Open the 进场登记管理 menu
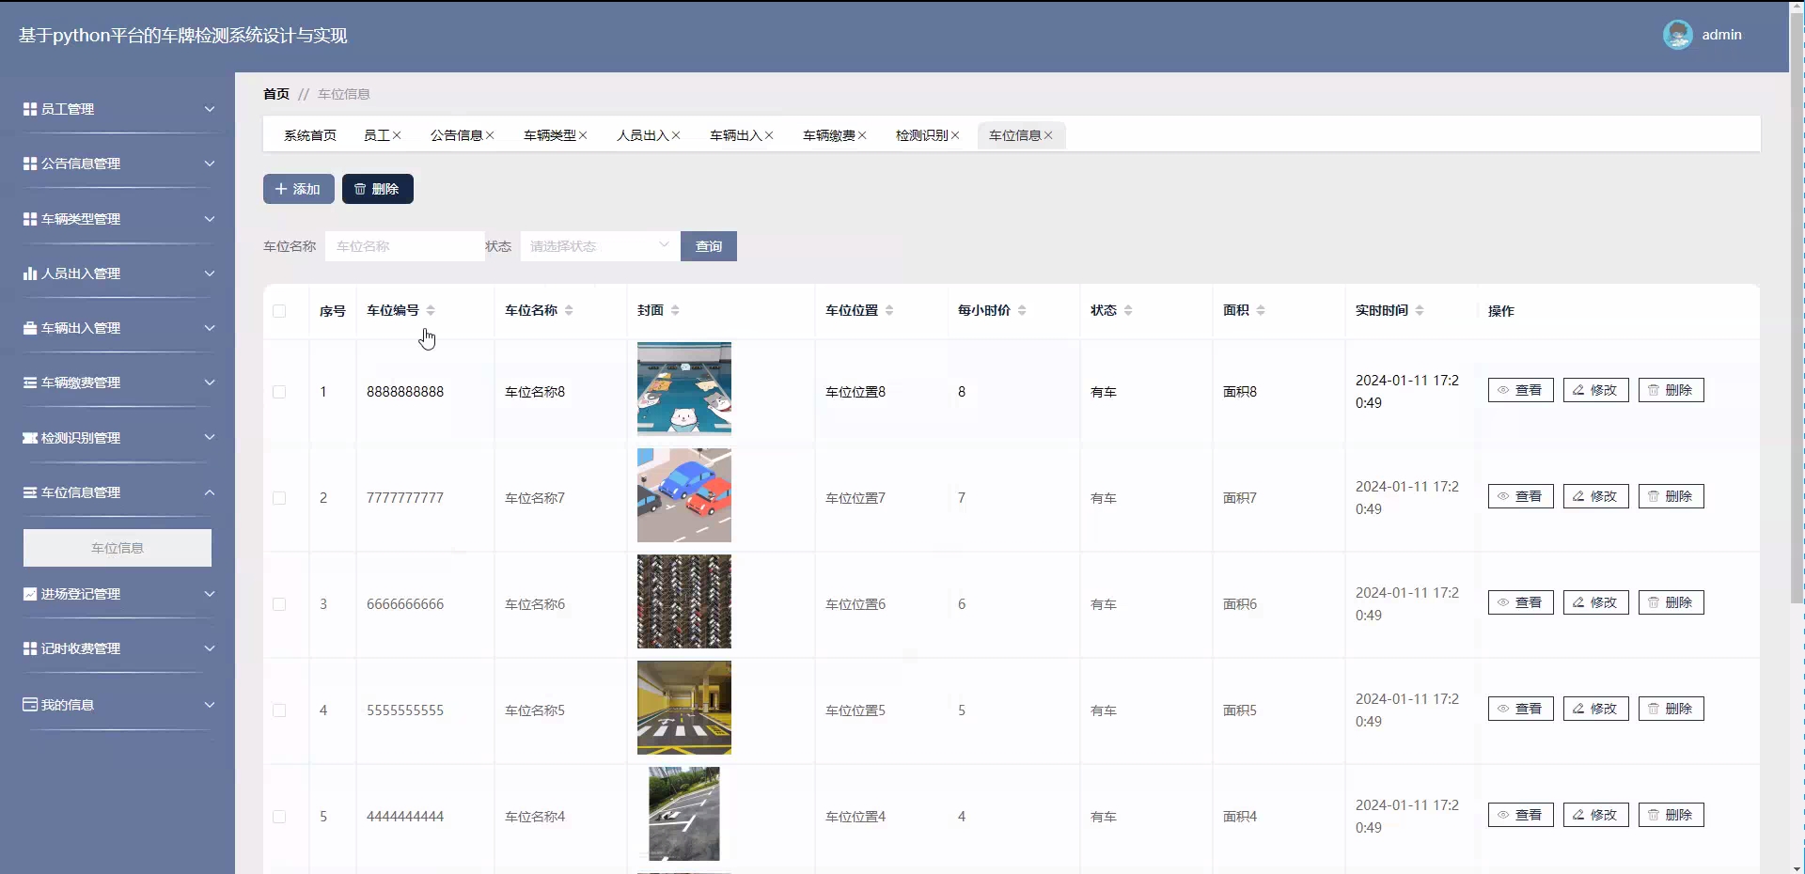1805x874 pixels. tap(118, 594)
